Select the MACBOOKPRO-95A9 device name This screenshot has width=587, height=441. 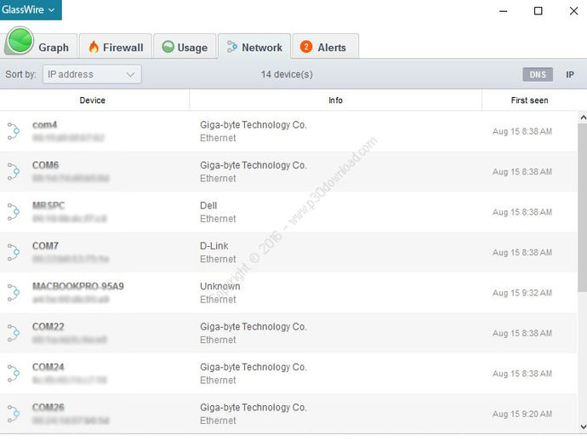78,286
